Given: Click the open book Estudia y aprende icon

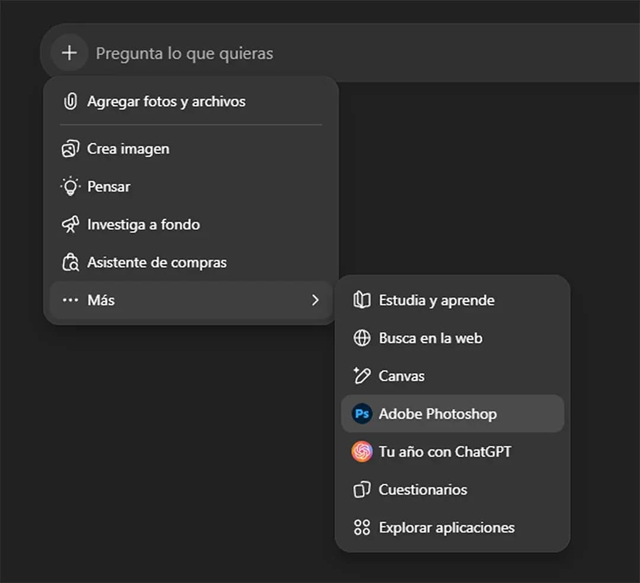Looking at the screenshot, I should pos(361,300).
